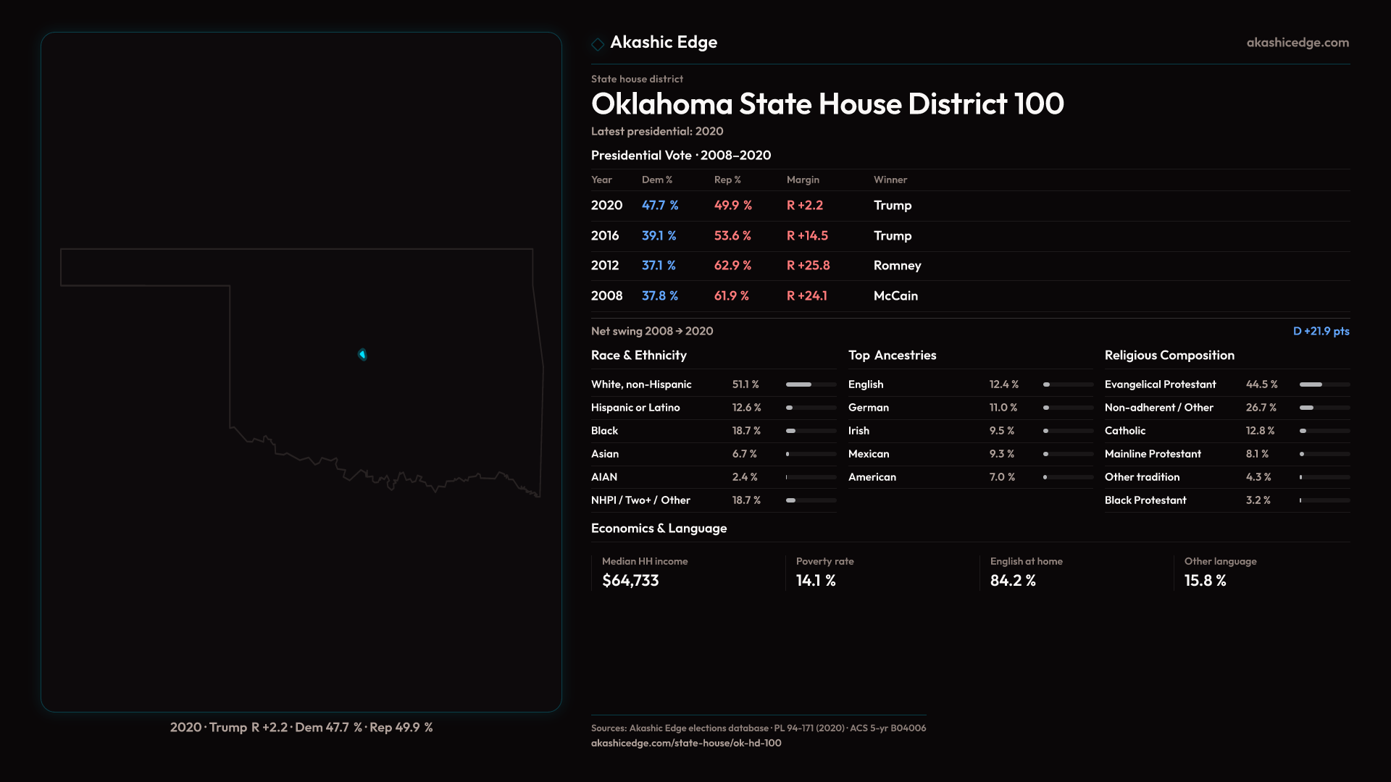Click the Margin column header
This screenshot has height=782, width=1391.
pyautogui.click(x=803, y=180)
